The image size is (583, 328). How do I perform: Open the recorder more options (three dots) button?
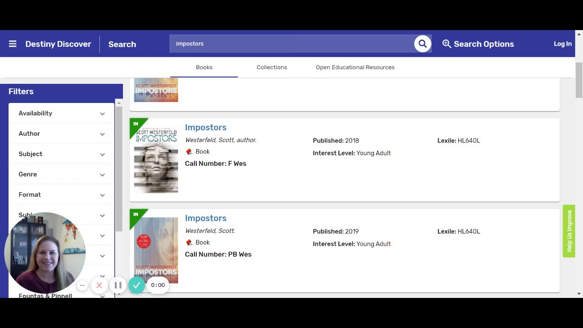pos(82,285)
